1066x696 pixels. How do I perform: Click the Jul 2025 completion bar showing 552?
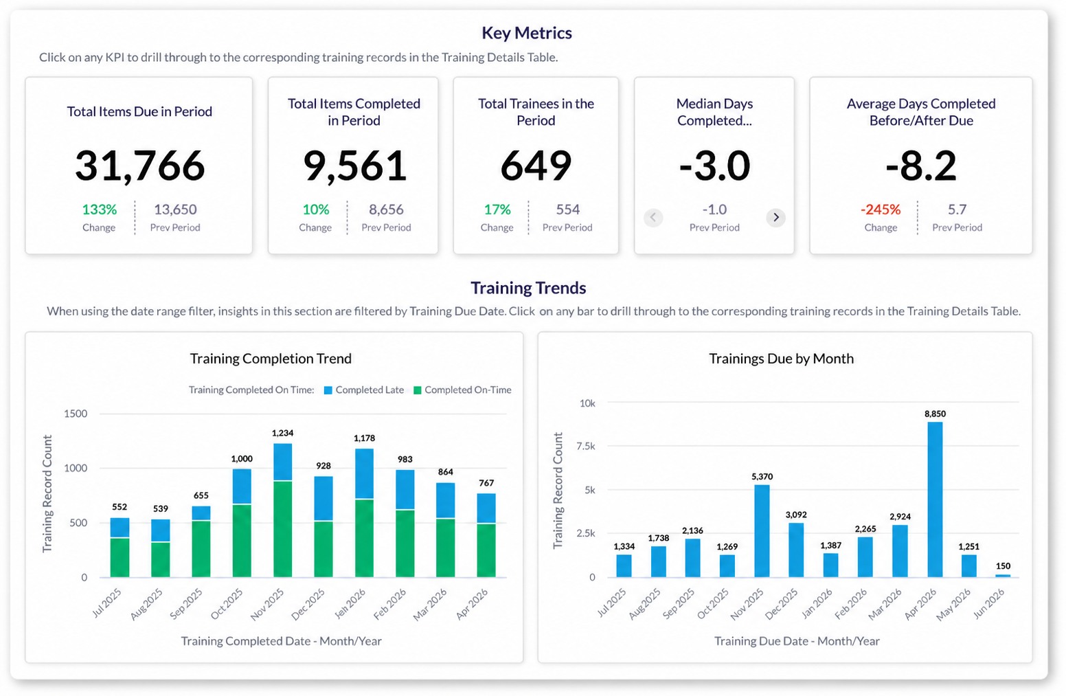pos(120,548)
